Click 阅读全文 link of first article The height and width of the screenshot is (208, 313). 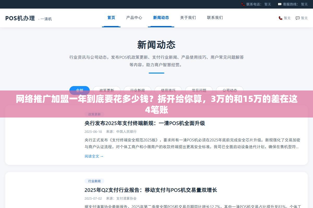[94, 156]
